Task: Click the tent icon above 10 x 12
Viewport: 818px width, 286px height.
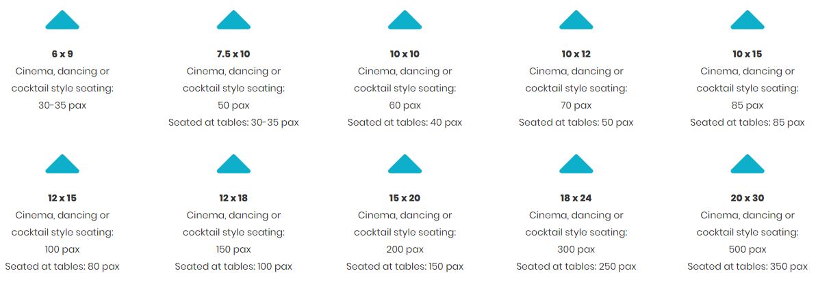Action: click(x=576, y=20)
